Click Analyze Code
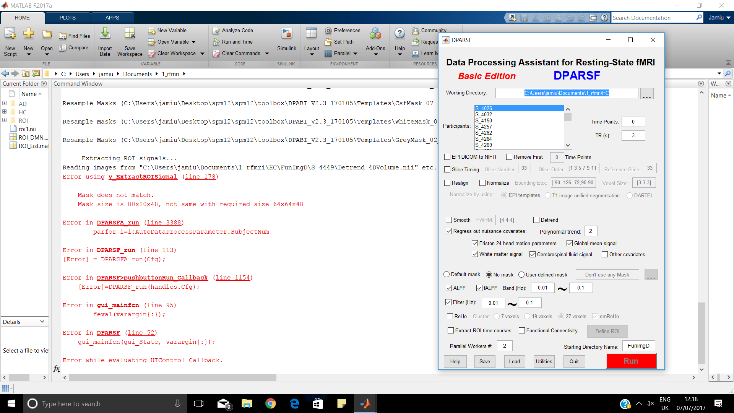Image resolution: width=734 pixels, height=413 pixels. click(233, 30)
